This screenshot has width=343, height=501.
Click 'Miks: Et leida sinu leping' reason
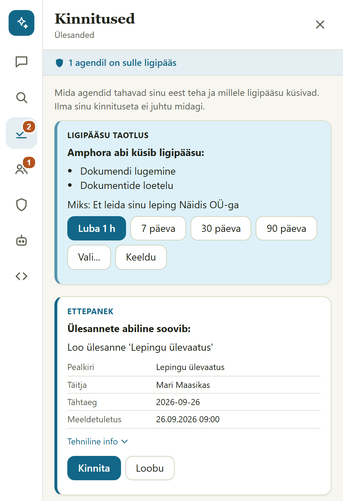point(153,205)
